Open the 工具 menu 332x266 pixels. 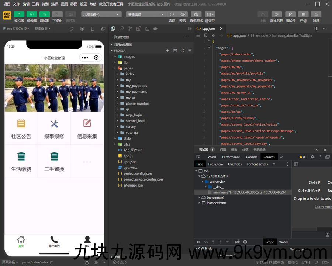(x=35, y=4)
